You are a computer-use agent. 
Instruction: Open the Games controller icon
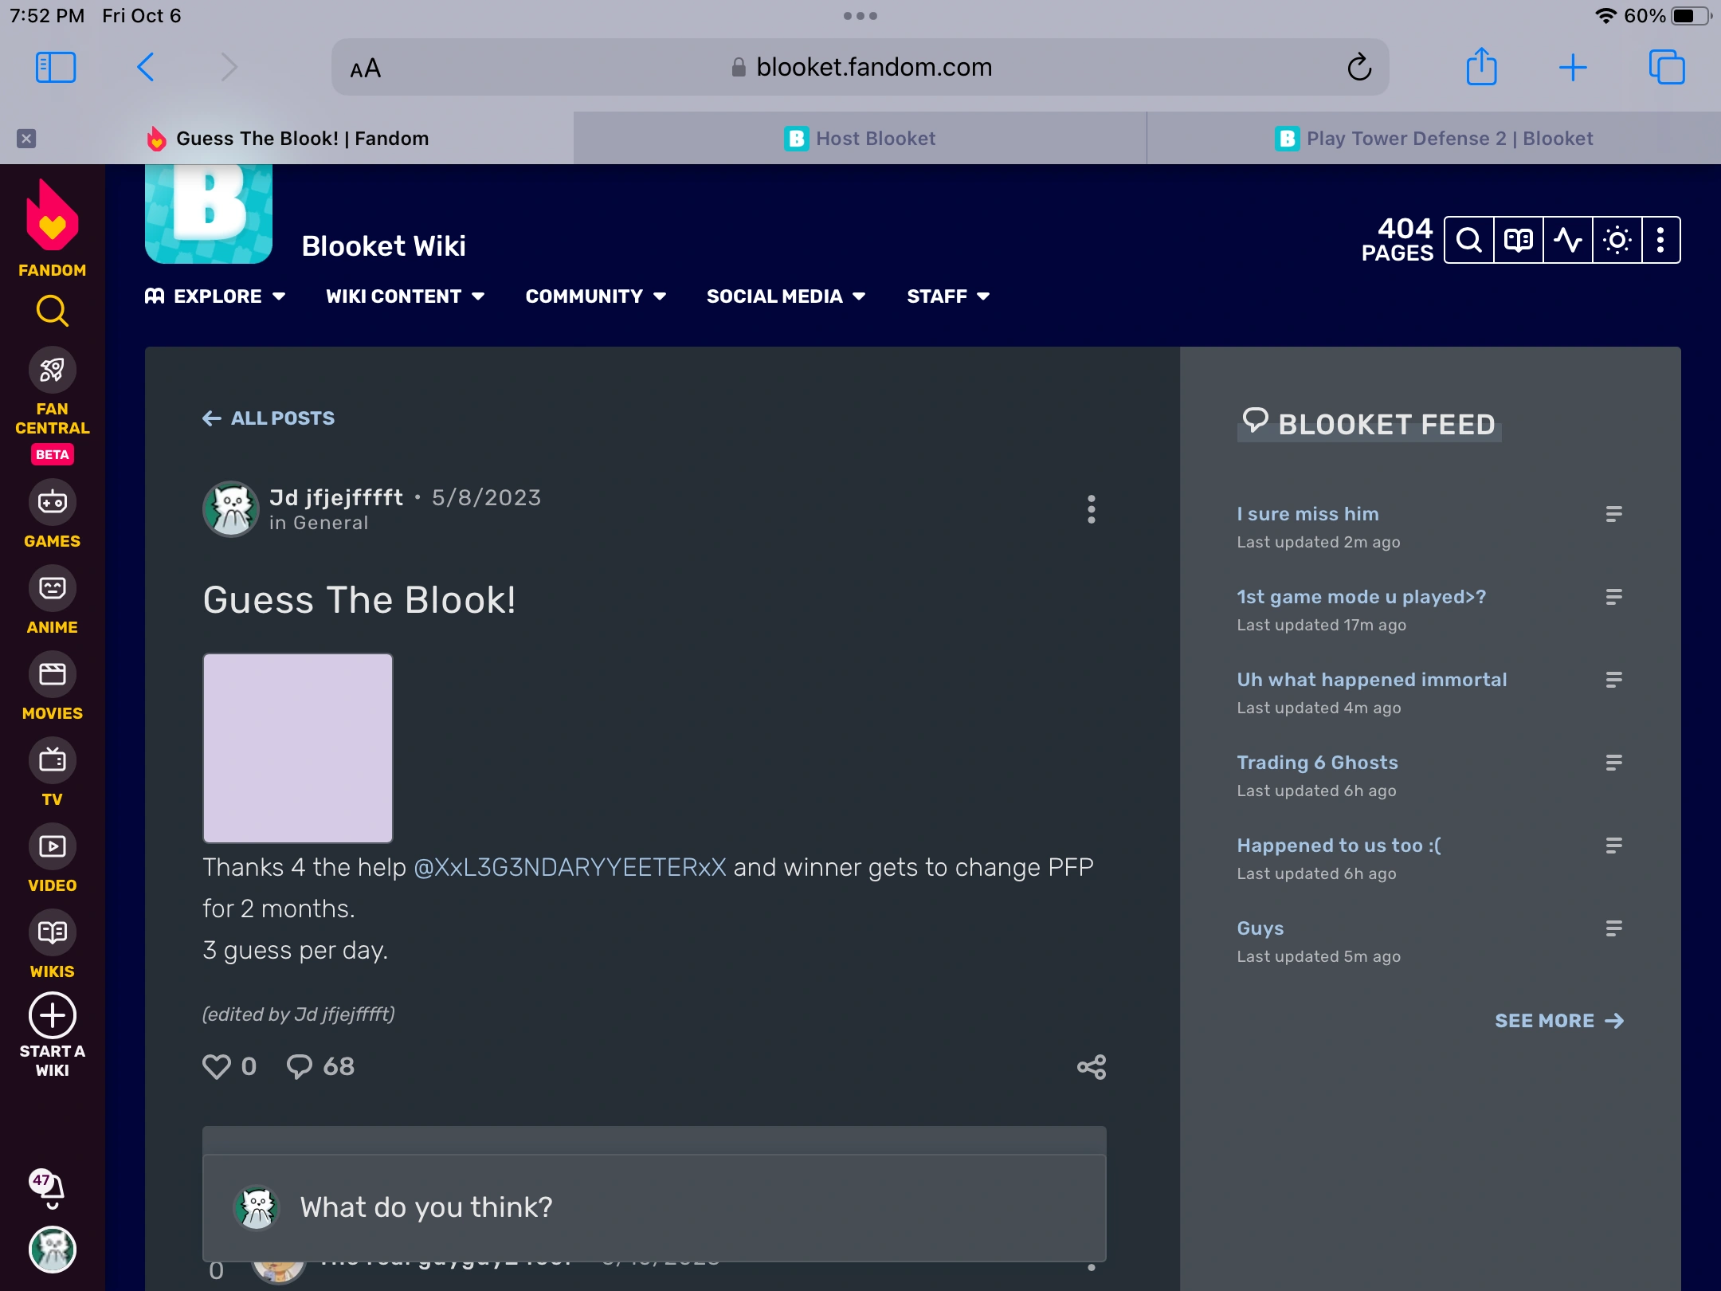(x=52, y=503)
